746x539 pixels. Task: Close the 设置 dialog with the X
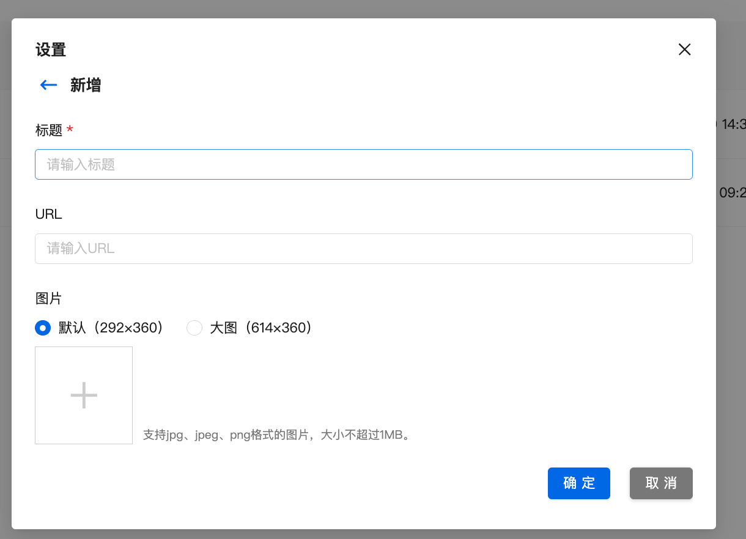(x=684, y=50)
